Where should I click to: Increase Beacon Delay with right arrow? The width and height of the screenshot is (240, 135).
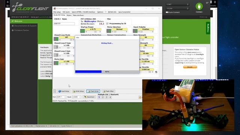[x=153, y=56]
